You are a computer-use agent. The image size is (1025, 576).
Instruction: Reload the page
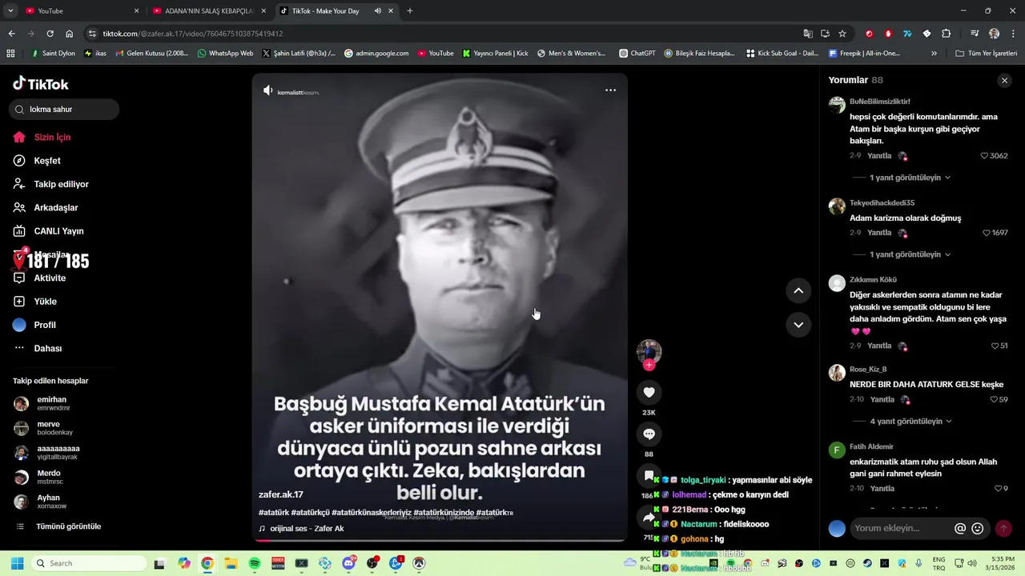50,34
